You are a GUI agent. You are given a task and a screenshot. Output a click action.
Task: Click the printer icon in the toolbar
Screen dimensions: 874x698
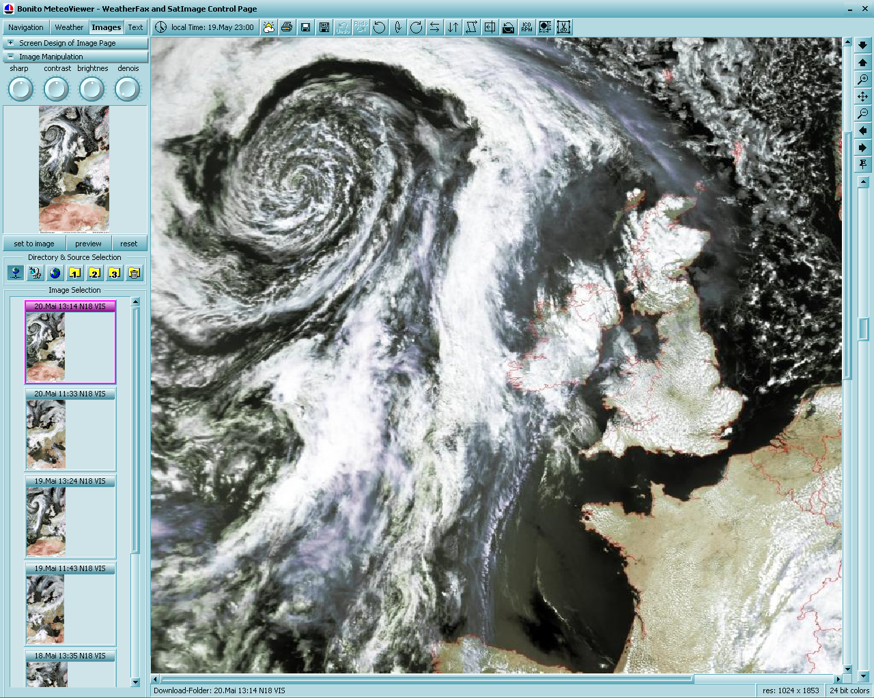pos(287,27)
